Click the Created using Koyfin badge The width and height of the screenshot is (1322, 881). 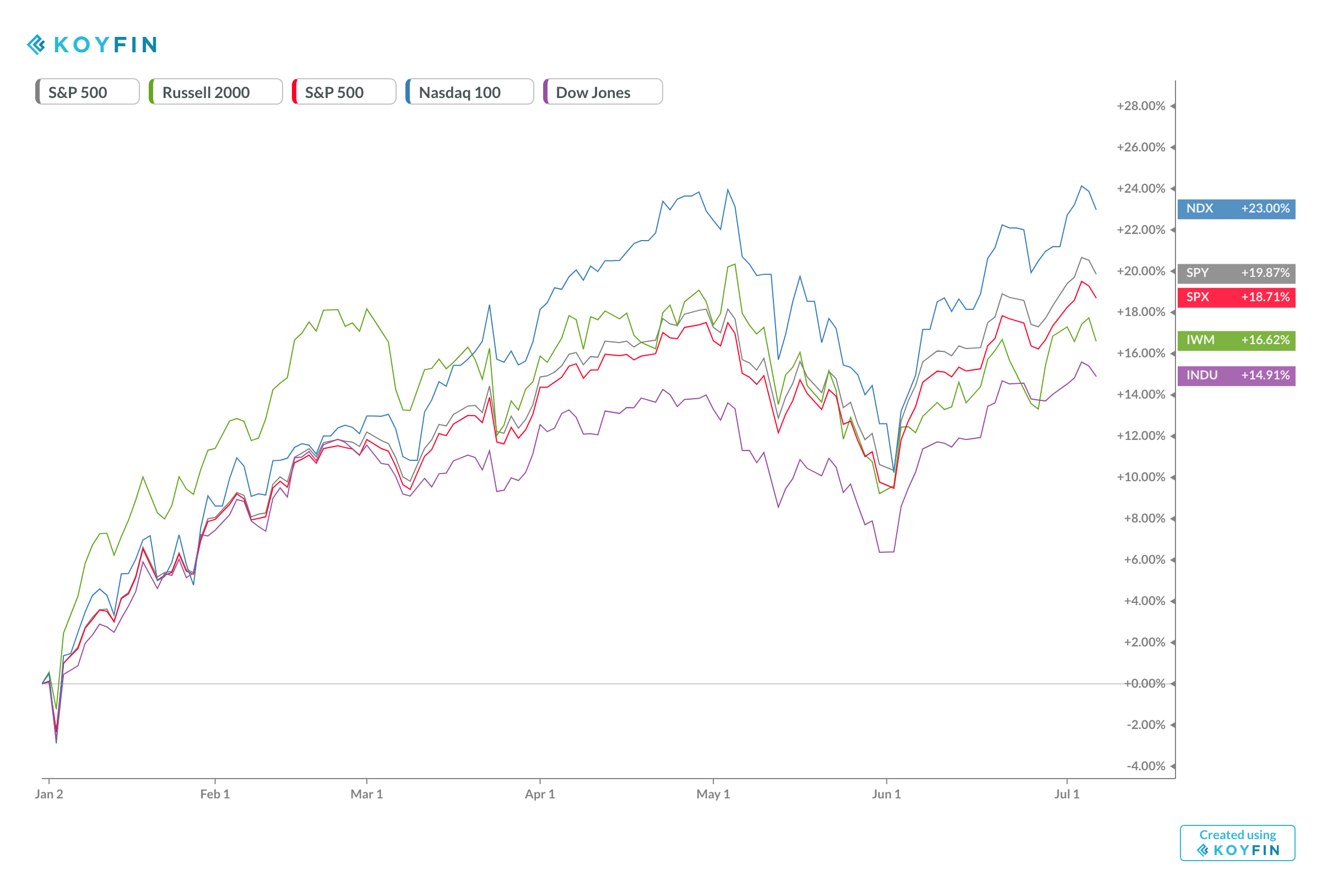[1237, 843]
